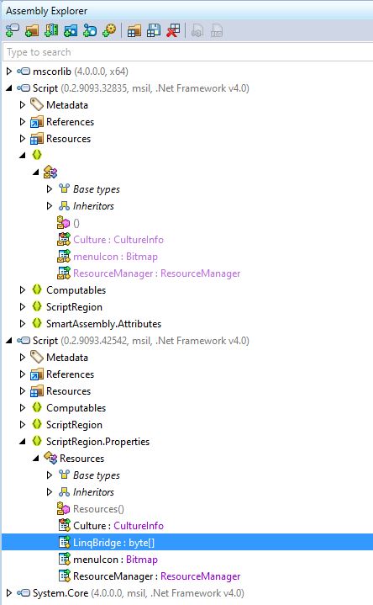This screenshot has width=373, height=605.
Task: Click the red X clear list icon
Action: 173,31
